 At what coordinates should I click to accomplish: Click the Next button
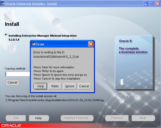(143, 118)
